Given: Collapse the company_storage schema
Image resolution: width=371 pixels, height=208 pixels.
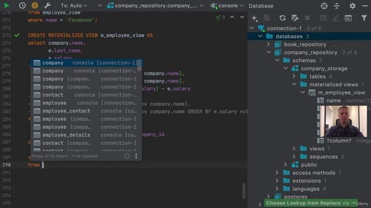Looking at the screenshot, I should click(286, 68).
